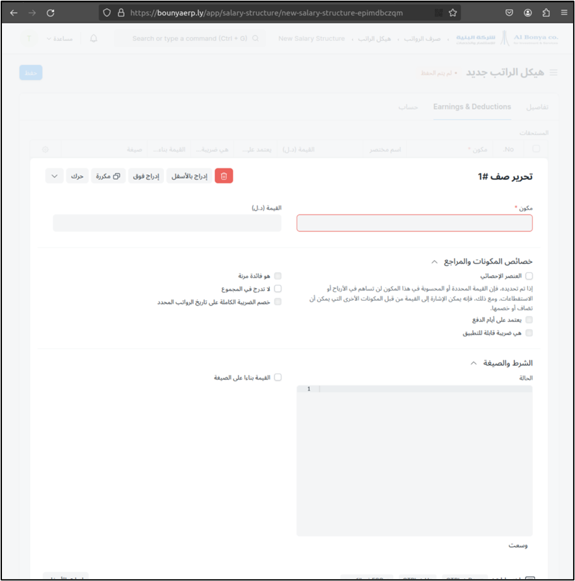Toggle القيمة بناءا على الصيغة checkbox
The height and width of the screenshot is (581, 575).
coord(278,377)
